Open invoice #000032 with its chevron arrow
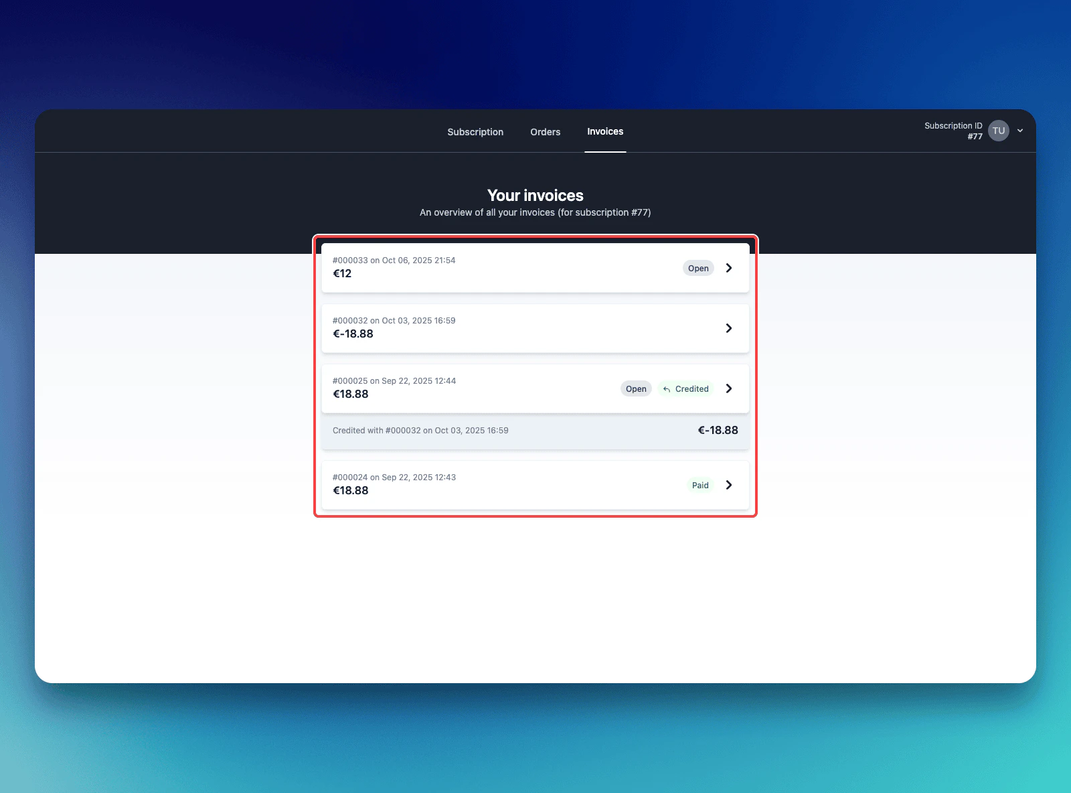 (x=729, y=328)
